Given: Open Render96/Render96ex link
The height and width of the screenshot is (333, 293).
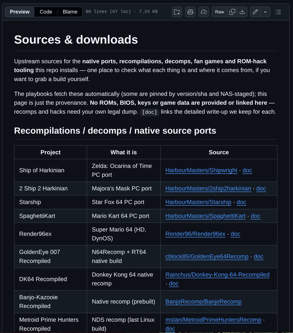Looking at the screenshot, I should (196, 234).
